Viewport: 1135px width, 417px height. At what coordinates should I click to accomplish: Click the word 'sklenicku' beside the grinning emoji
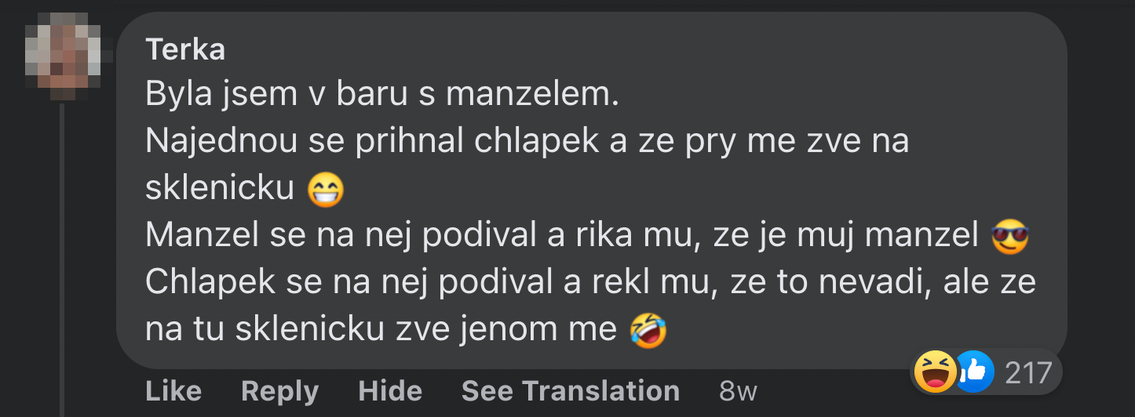pyautogui.click(x=219, y=189)
